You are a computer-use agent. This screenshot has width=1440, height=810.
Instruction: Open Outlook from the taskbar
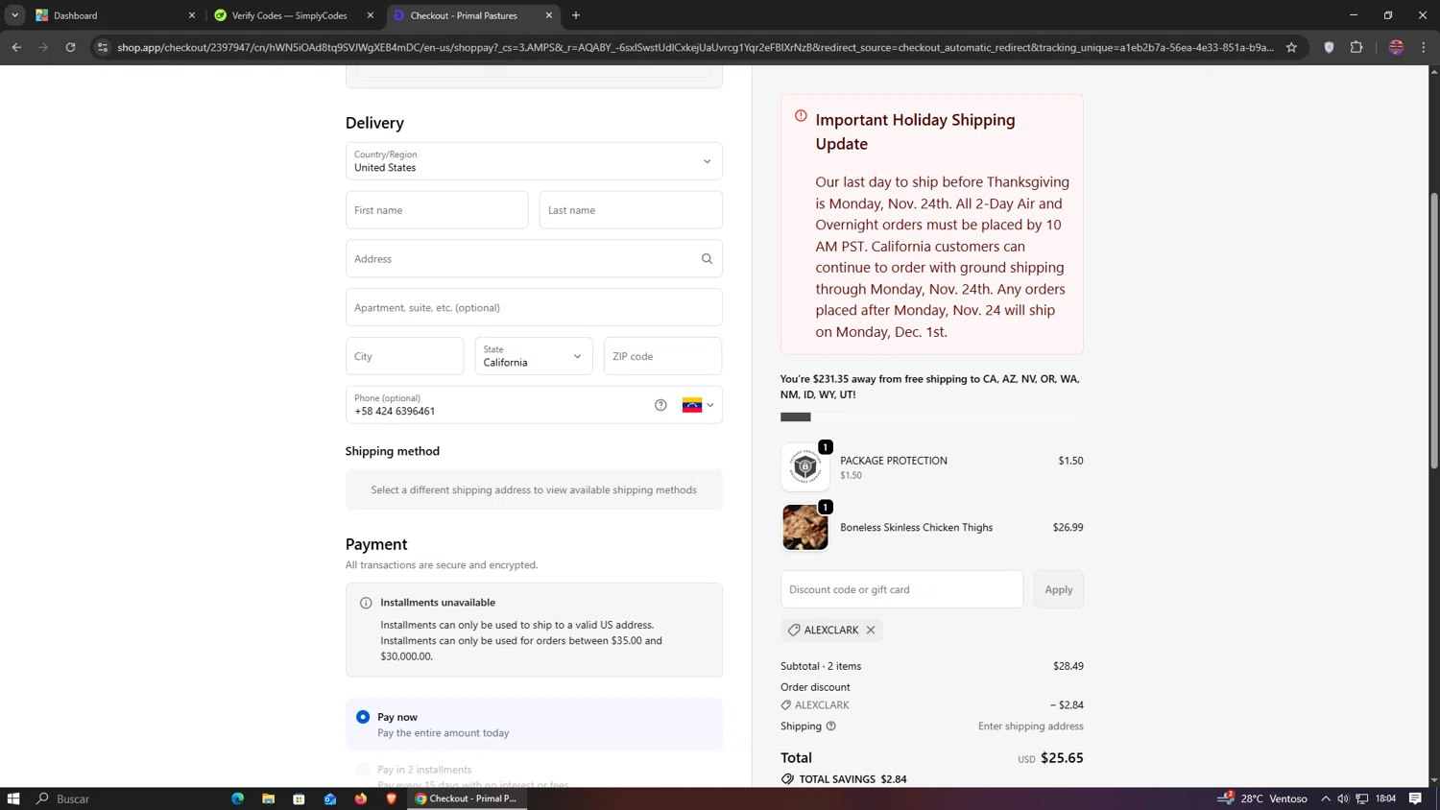(329, 798)
